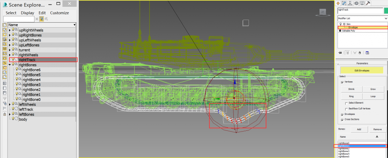Expand the upRightWheels tree node
Screen dimensions: 388x158
coord(10,30)
